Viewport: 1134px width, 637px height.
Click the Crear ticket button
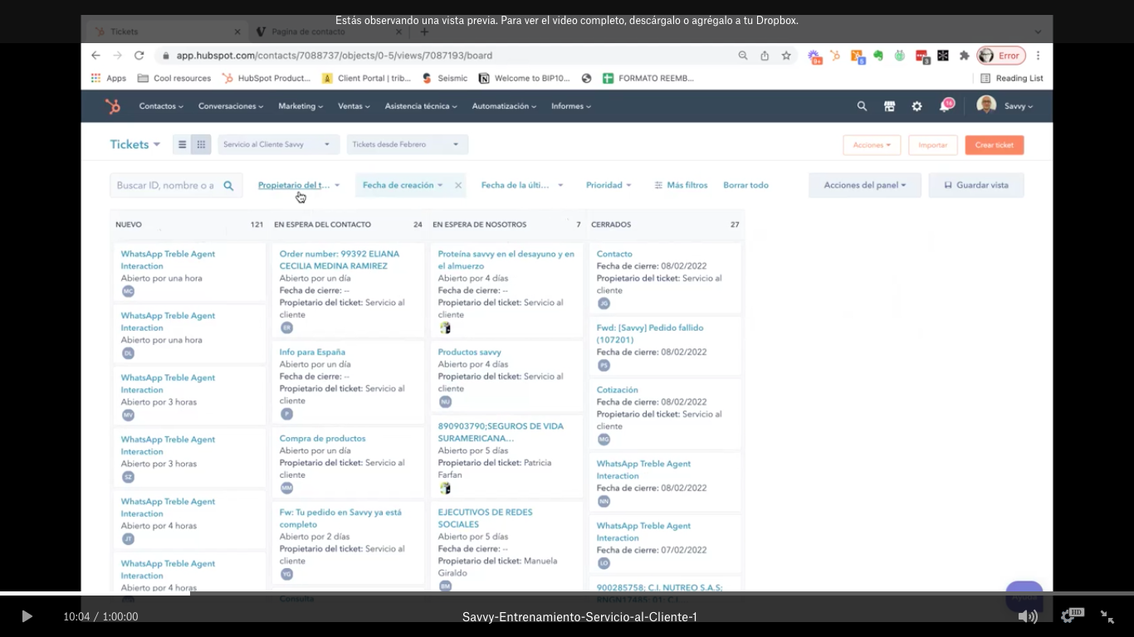coord(994,145)
